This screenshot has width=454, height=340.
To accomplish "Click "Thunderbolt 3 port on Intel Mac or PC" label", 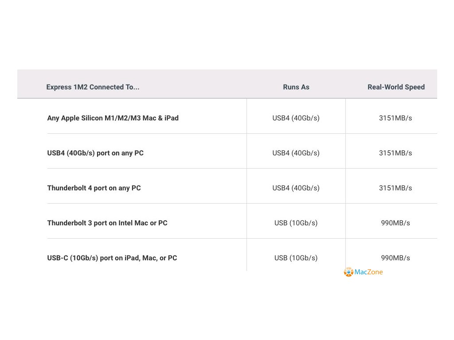I will tap(107, 223).
